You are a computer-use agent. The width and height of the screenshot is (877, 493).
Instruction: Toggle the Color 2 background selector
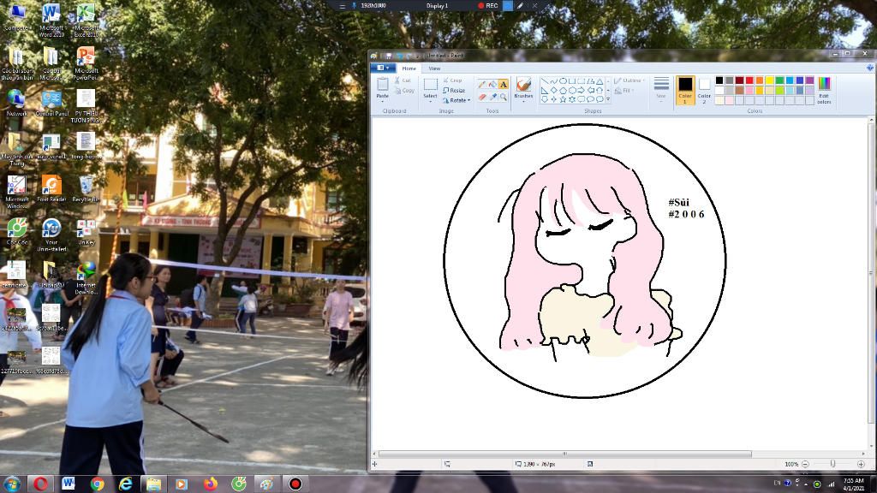pyautogui.click(x=704, y=90)
